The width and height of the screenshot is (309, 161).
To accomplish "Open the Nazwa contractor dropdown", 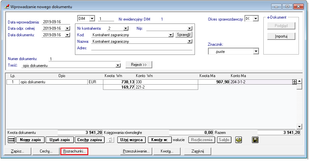I will (189, 41).
